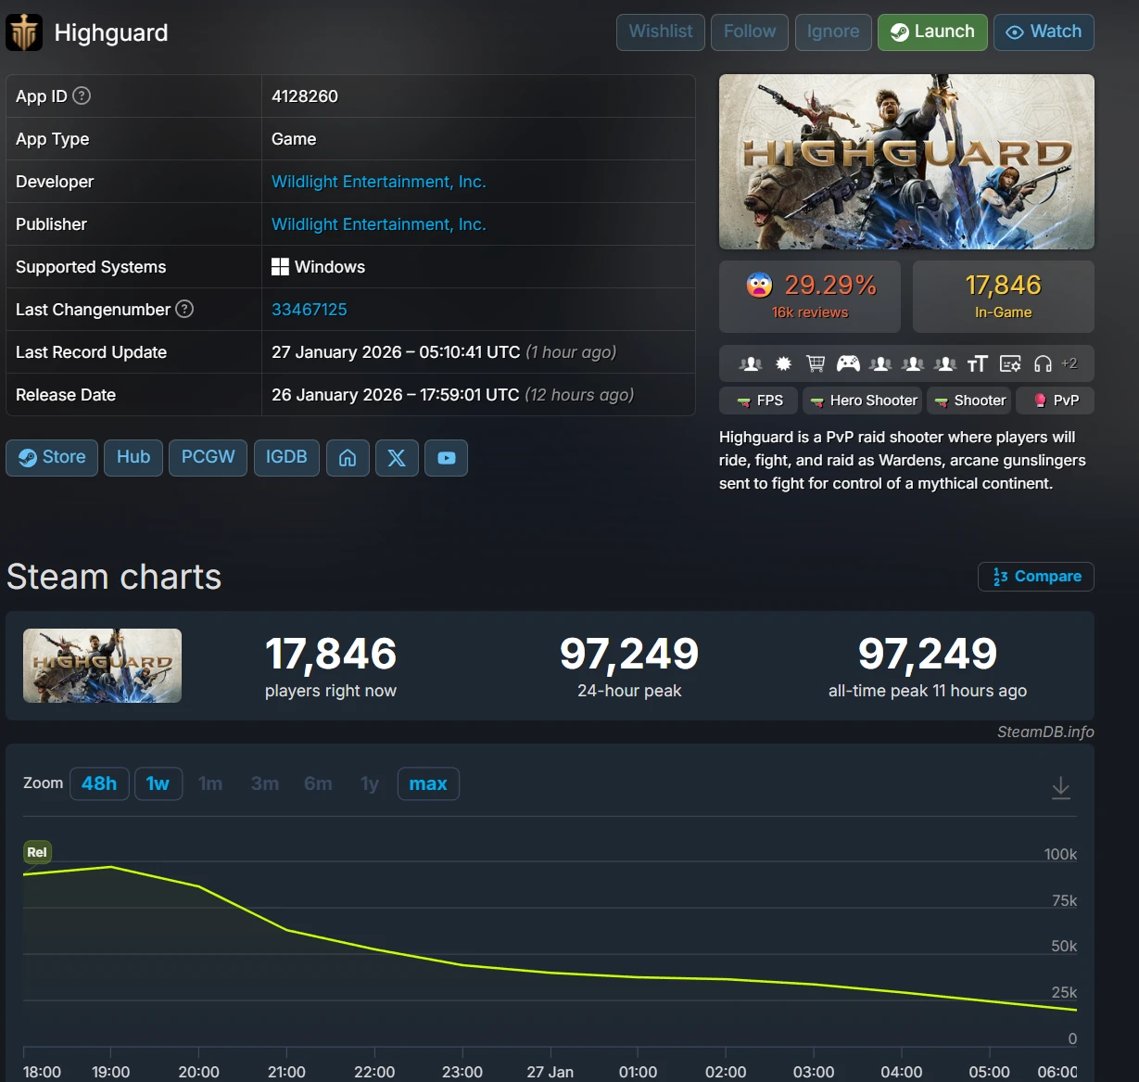
Task: Download chart data with arrow icon
Action: coord(1061,788)
